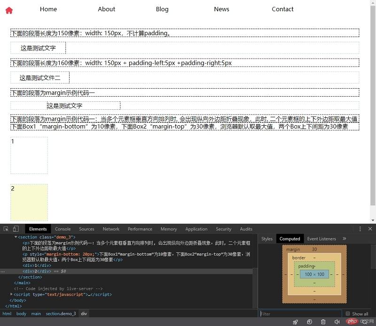Select body in the breadcrumb bar

coord(21,313)
